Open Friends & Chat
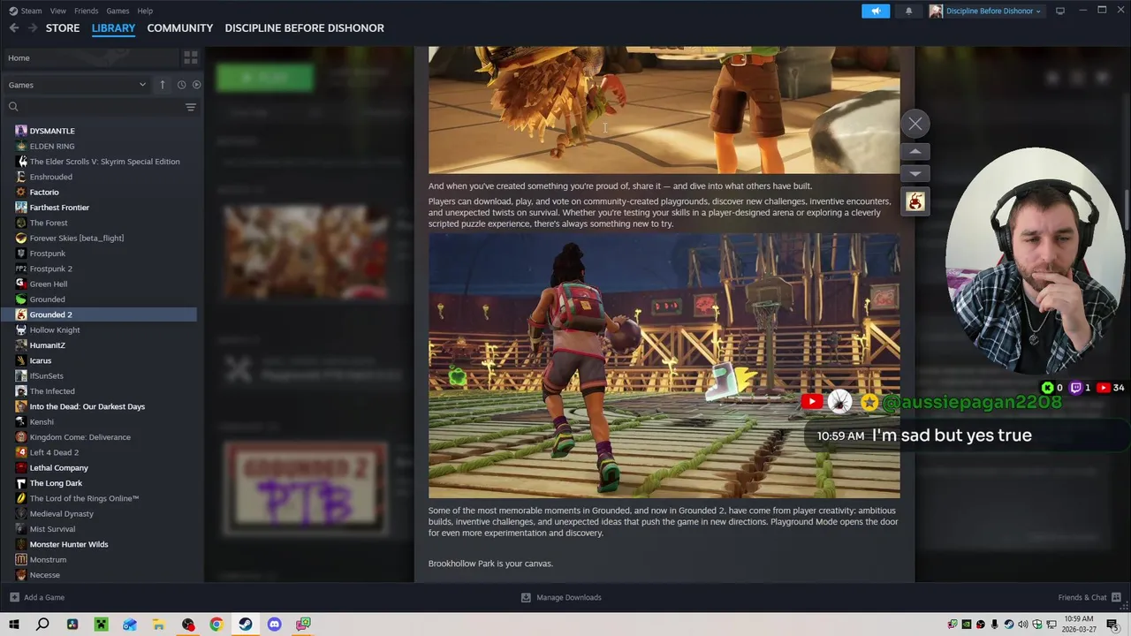This screenshot has width=1131, height=636. pos(1089,598)
